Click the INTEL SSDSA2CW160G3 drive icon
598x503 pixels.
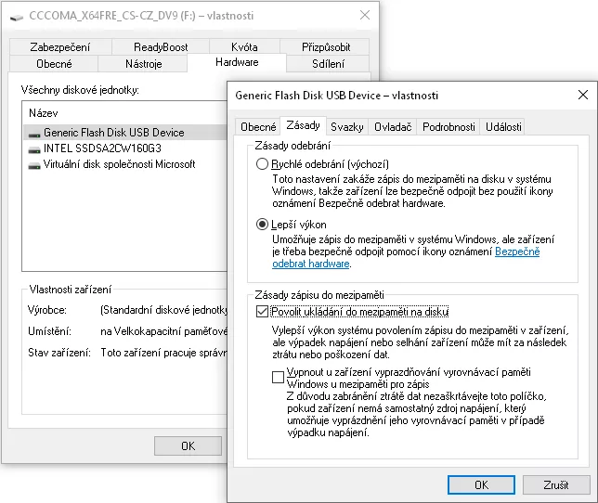(x=34, y=148)
